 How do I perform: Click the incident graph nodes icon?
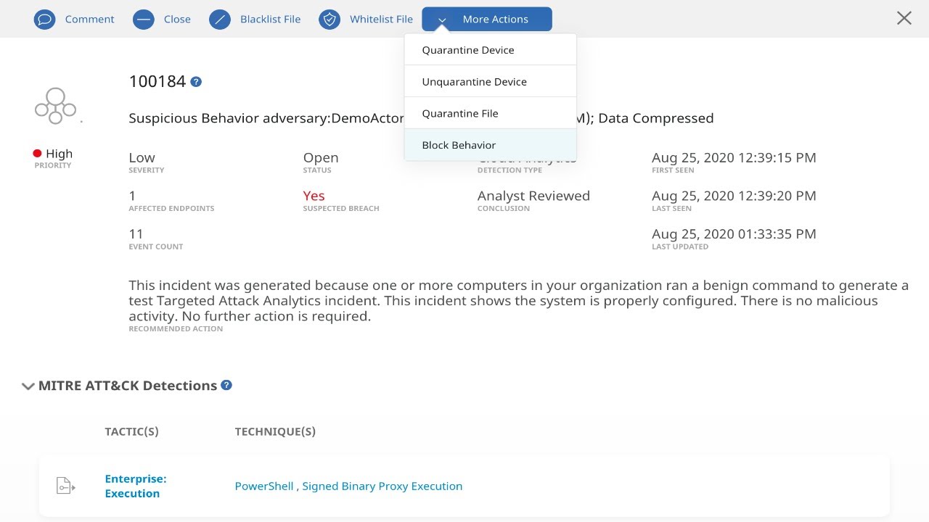click(56, 106)
